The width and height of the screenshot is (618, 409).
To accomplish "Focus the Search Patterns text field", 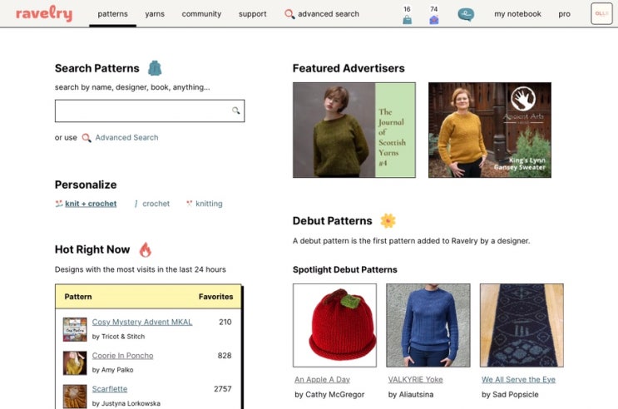I will coord(150,111).
